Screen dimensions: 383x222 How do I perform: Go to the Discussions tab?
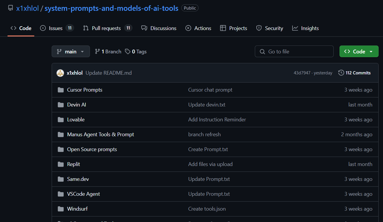pyautogui.click(x=159, y=28)
